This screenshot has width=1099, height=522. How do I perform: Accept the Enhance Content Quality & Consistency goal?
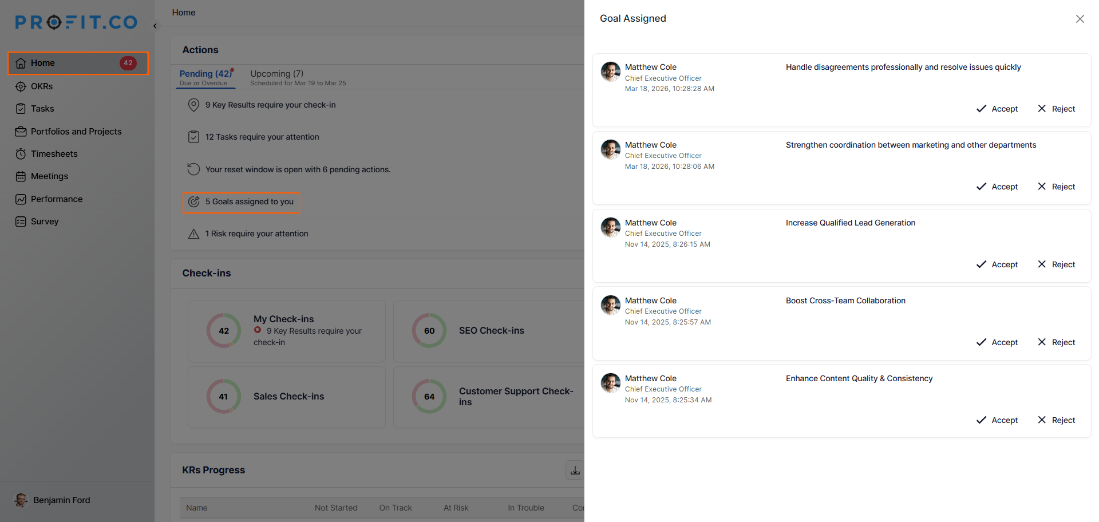tap(997, 420)
